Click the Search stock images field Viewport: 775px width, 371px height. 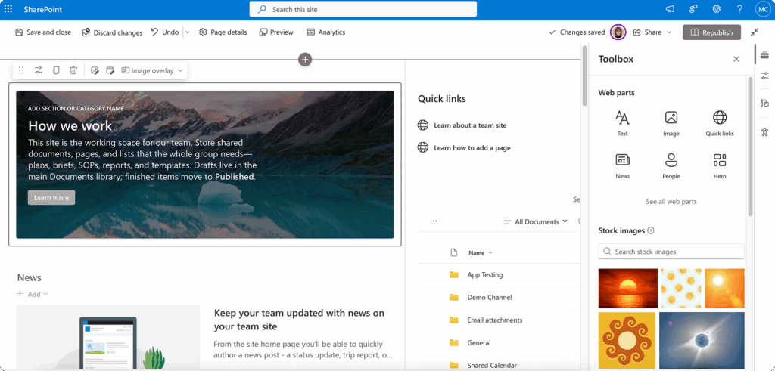coord(671,252)
